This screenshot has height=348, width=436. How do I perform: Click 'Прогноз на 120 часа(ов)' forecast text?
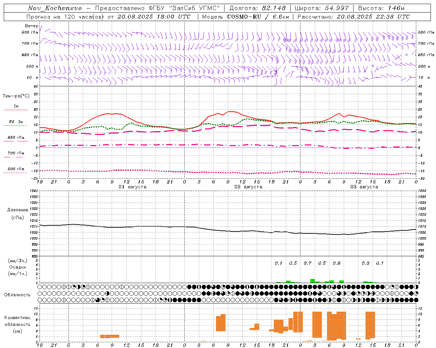click(x=66, y=17)
